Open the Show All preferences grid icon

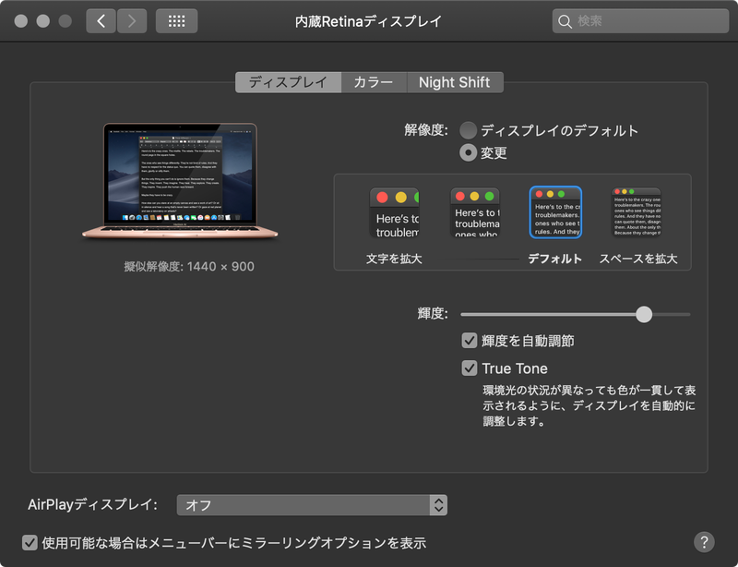pos(175,20)
